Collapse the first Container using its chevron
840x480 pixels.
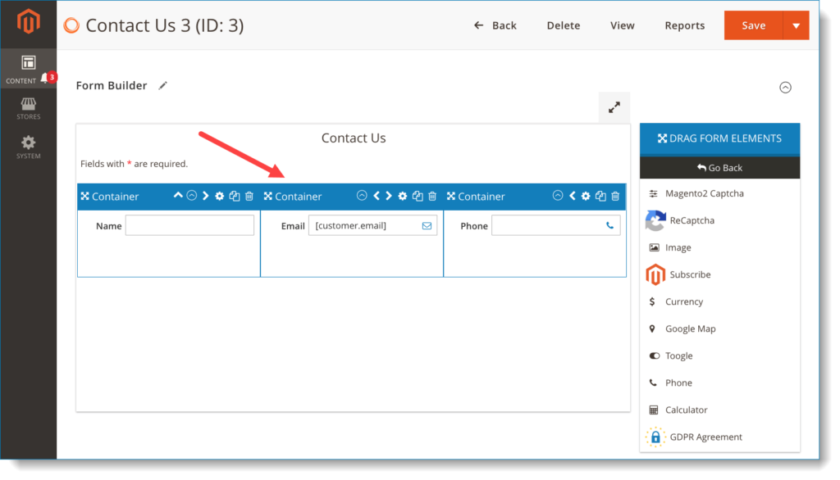coord(189,196)
